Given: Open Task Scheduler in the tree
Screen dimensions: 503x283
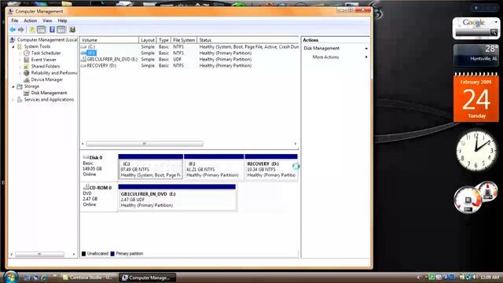Looking at the screenshot, I should 46,53.
